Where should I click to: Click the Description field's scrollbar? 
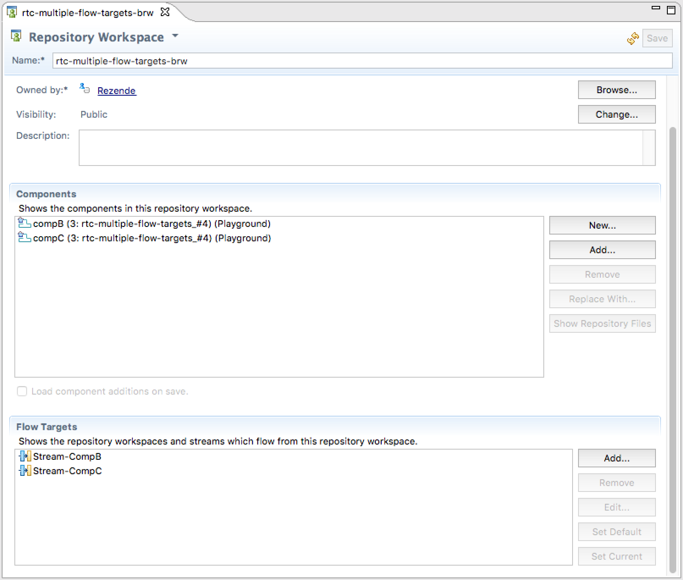(x=649, y=147)
